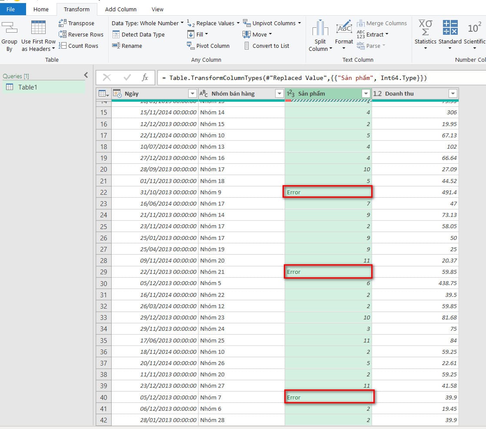486x429 pixels.
Task: Open the Data Type: Whole Number dropdown
Action: coord(148,23)
